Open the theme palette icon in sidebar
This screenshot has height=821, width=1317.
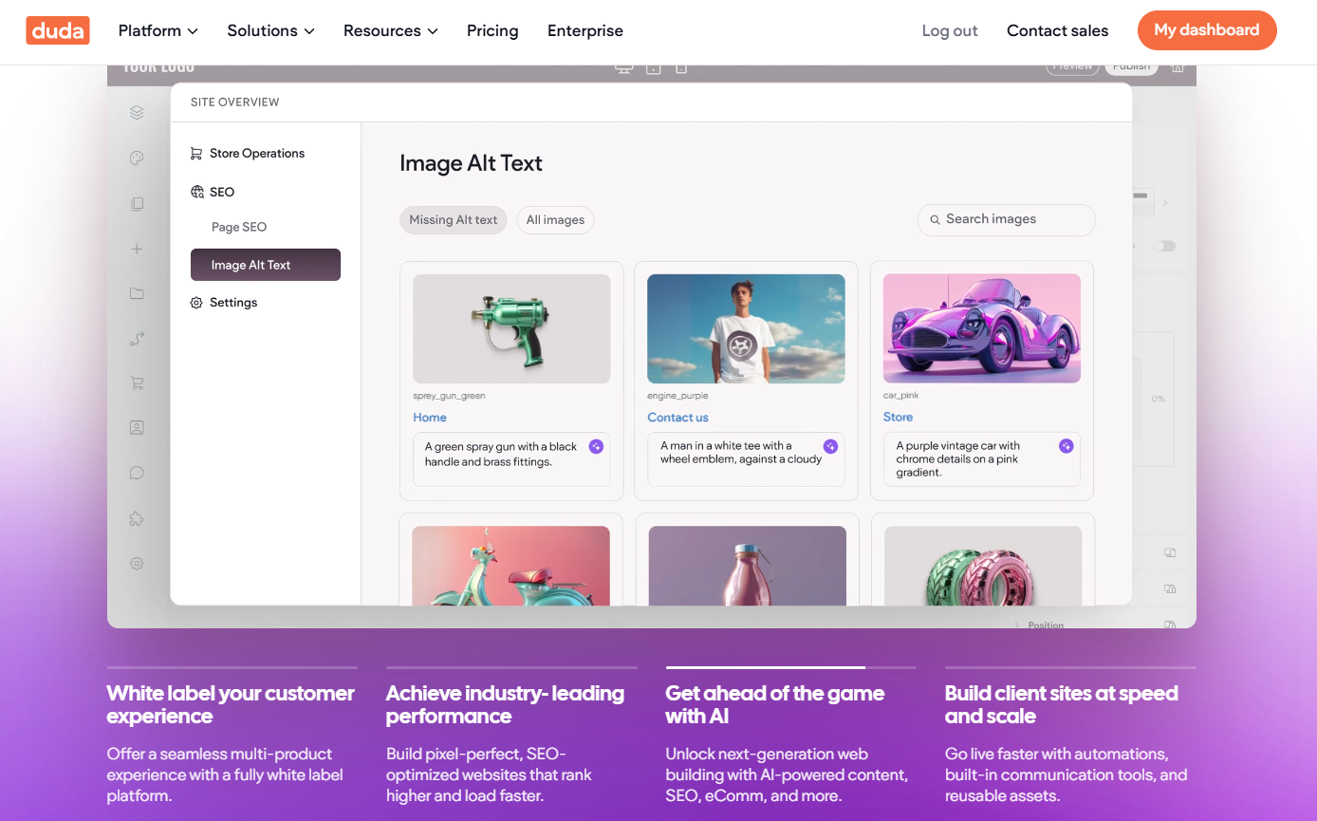(137, 159)
